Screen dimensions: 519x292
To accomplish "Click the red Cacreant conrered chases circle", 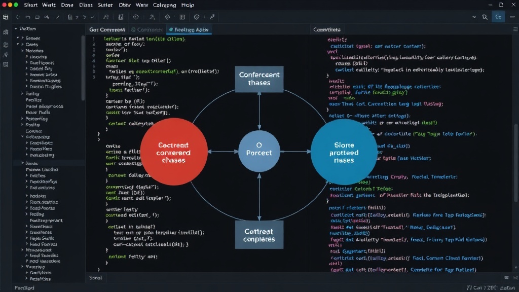I will click(x=174, y=152).
